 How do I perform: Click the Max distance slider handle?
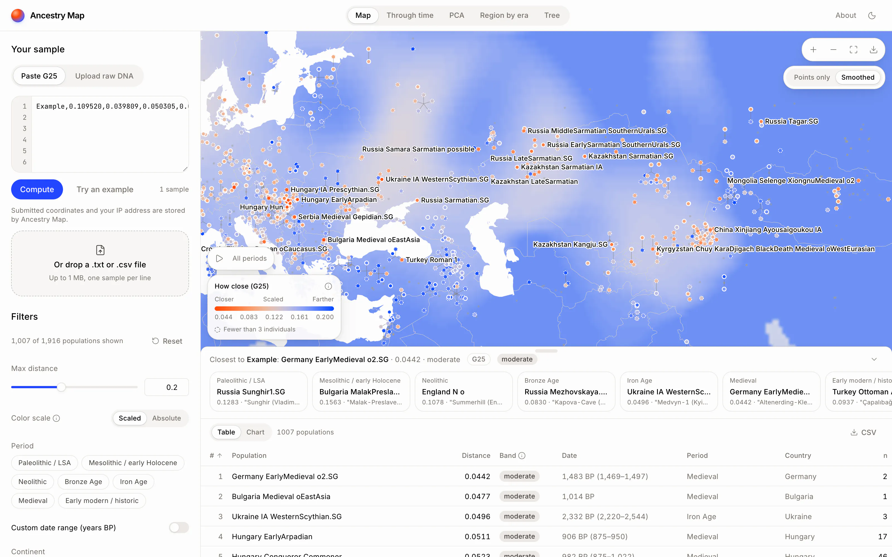coord(62,387)
